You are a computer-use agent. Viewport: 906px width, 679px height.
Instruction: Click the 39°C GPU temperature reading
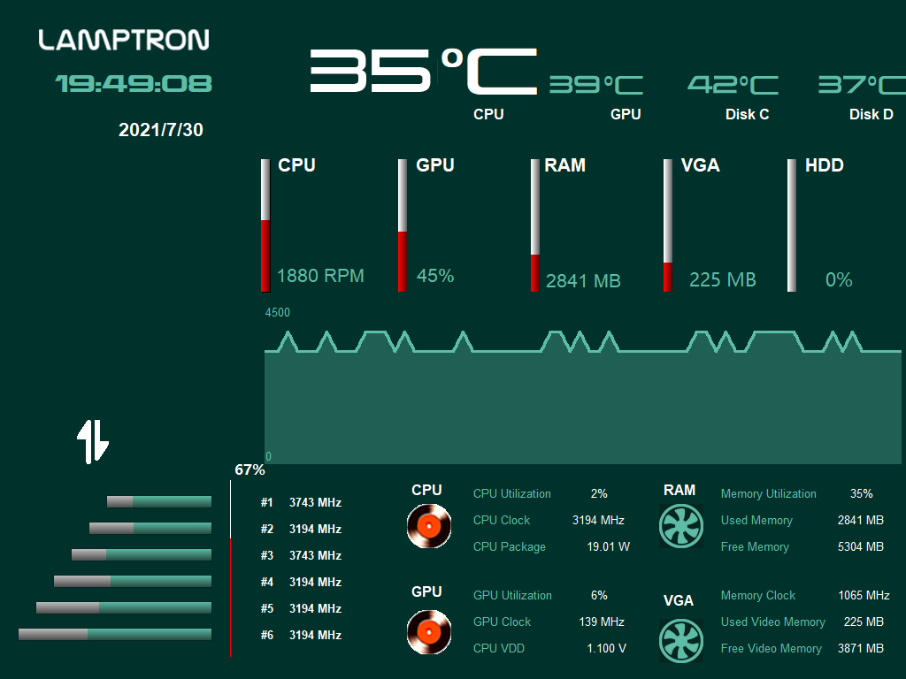point(595,85)
